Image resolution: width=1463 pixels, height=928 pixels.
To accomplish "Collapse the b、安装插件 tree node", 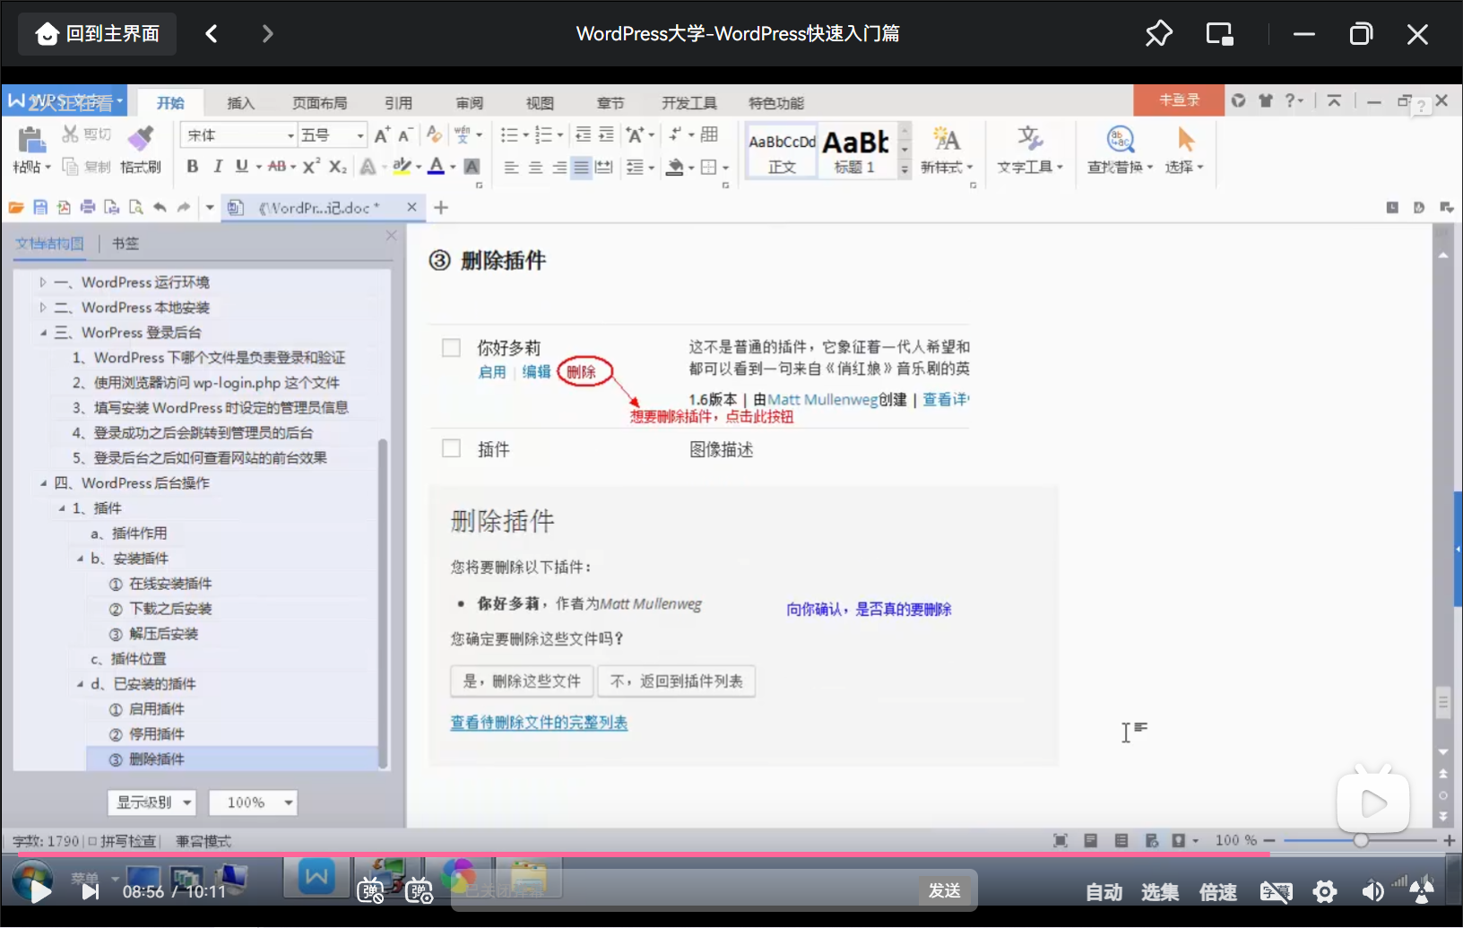I will (81, 559).
